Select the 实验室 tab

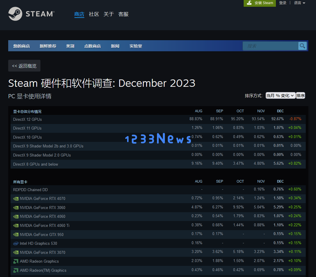[x=136, y=46]
